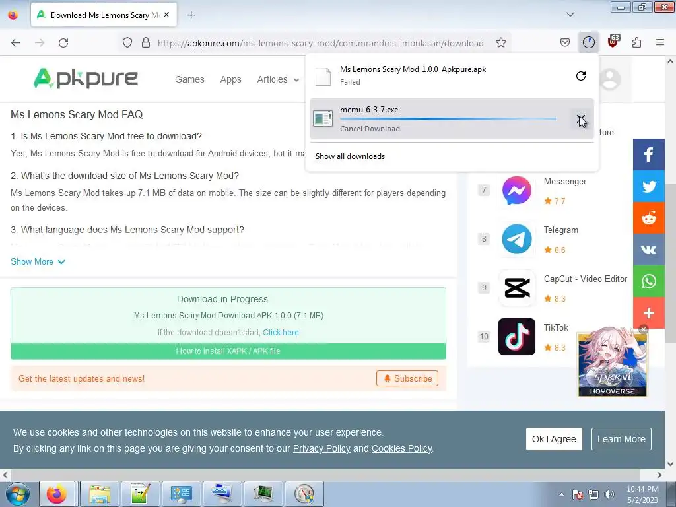Open Firefox application menu
Image resolution: width=676 pixels, height=507 pixels.
659,42
